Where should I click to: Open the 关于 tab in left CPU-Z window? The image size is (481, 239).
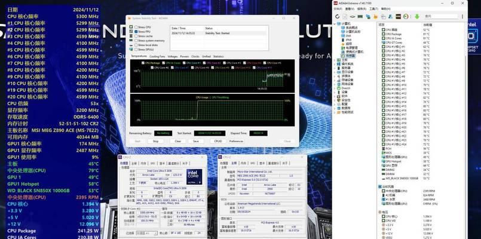coord(184,163)
